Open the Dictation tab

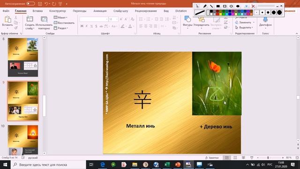pos(181,11)
